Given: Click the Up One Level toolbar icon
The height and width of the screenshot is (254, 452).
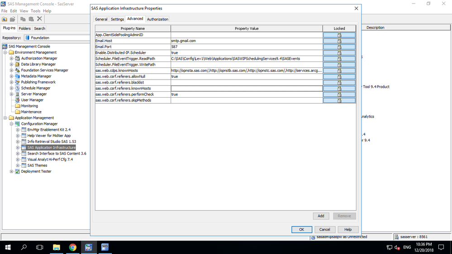Looking at the screenshot, I should tap(5, 19).
